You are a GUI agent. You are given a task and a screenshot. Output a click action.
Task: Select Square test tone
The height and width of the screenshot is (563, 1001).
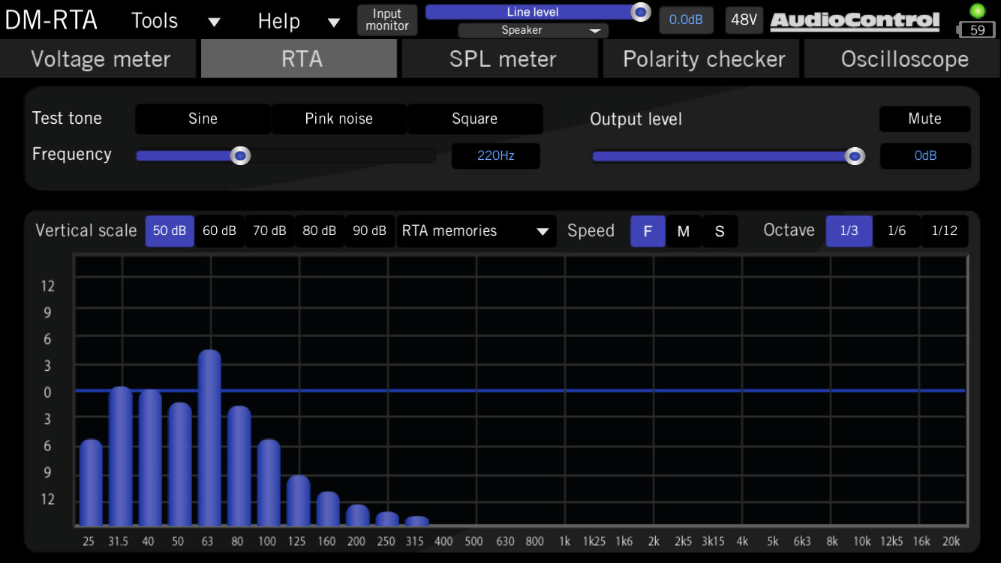click(474, 119)
